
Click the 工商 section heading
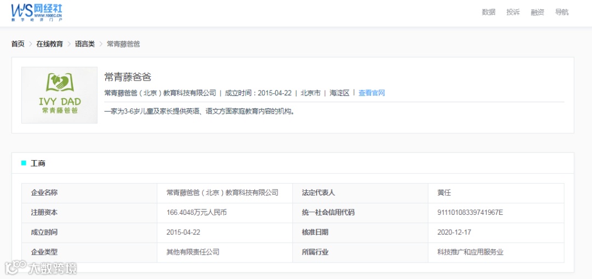[x=38, y=163]
